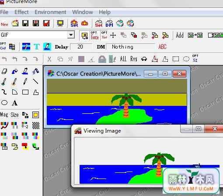Open the DM Nothing selector
This screenshot has height=196, width=223.
point(131,47)
